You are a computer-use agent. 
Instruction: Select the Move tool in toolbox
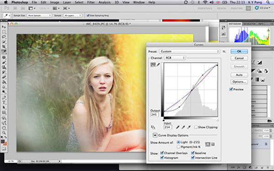pos(4,27)
